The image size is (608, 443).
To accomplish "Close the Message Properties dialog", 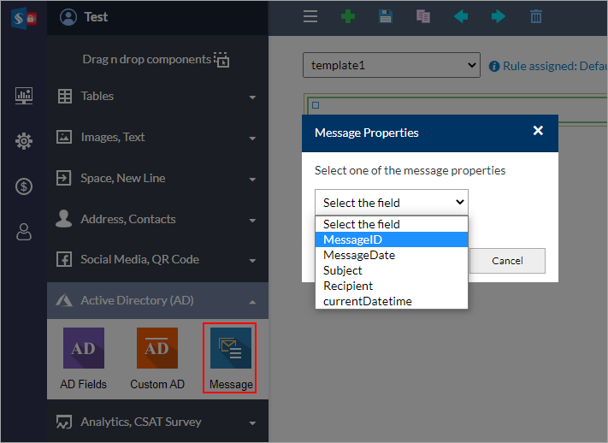I will pyautogui.click(x=538, y=131).
